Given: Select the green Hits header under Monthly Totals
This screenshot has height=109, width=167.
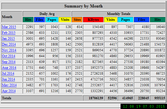Looking at the screenshot, I should pyautogui.click(x=158, y=20).
